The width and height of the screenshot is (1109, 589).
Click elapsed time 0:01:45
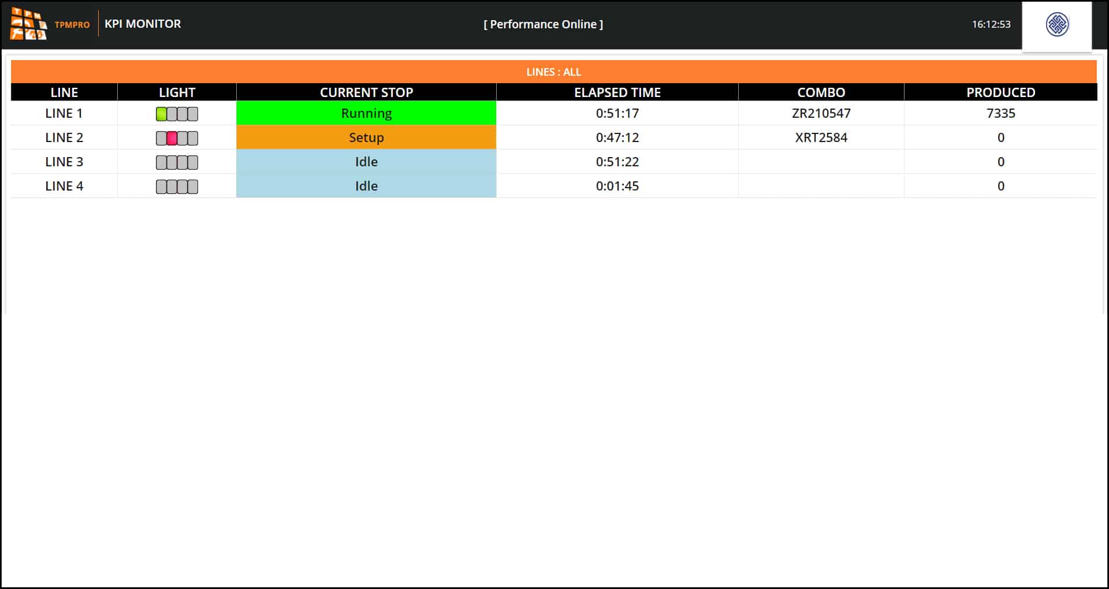[x=617, y=186]
